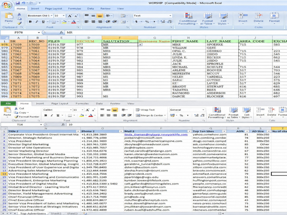Open the Top Ten Sites filter dropdown
The width and height of the screenshot is (287, 215).
(x=224, y=132)
